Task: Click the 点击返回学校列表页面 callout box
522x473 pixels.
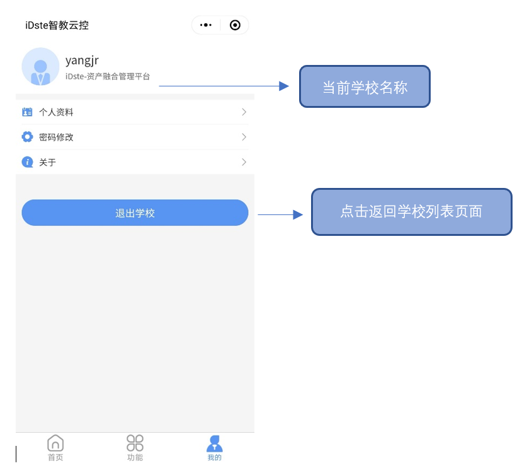Action: tap(411, 212)
